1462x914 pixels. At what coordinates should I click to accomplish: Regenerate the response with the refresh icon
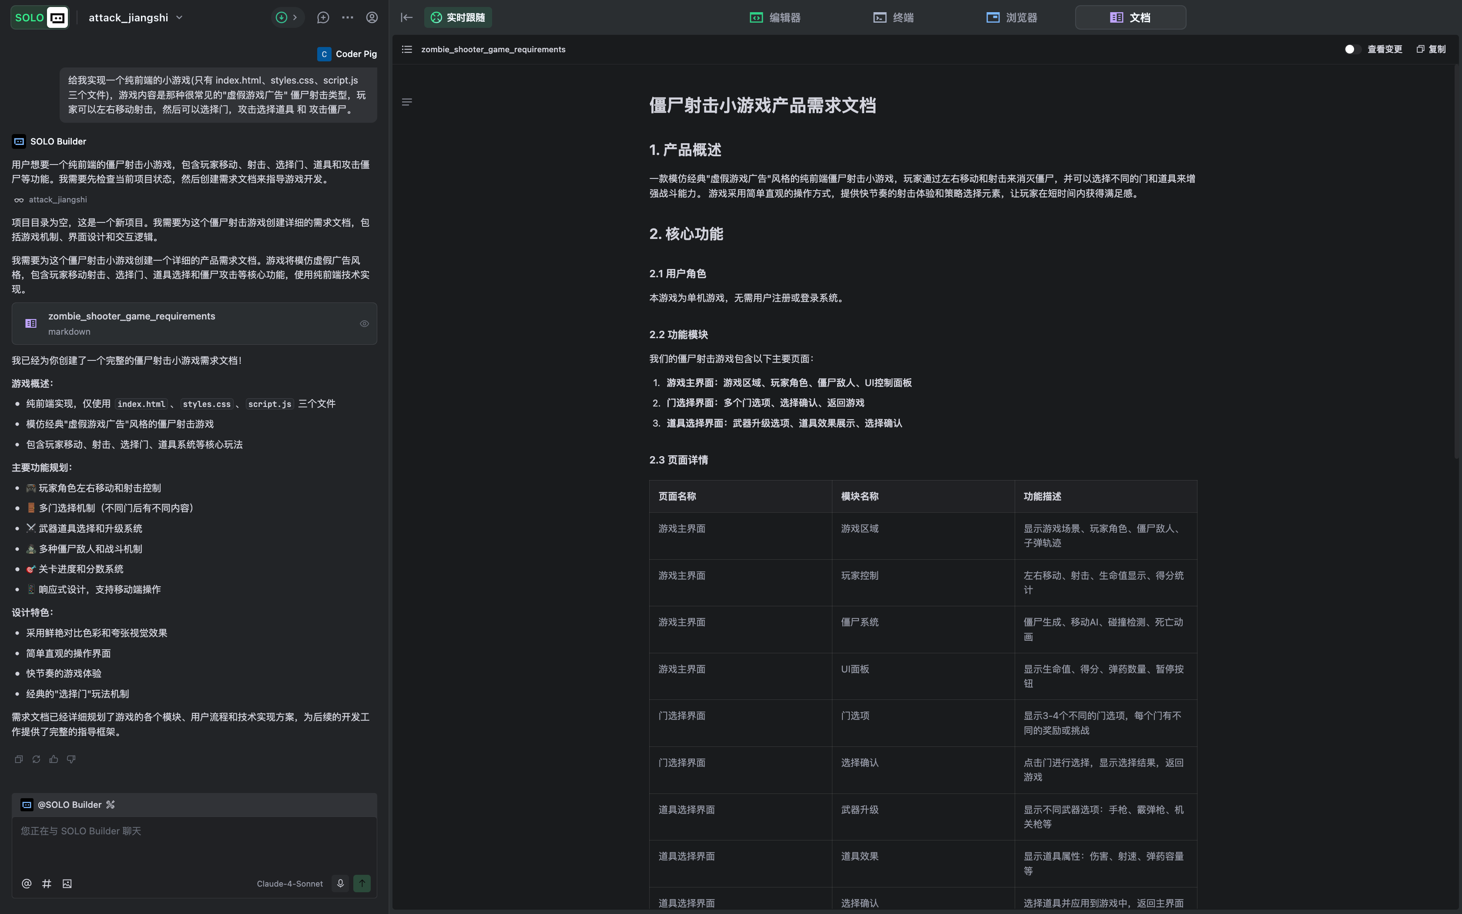(x=36, y=760)
